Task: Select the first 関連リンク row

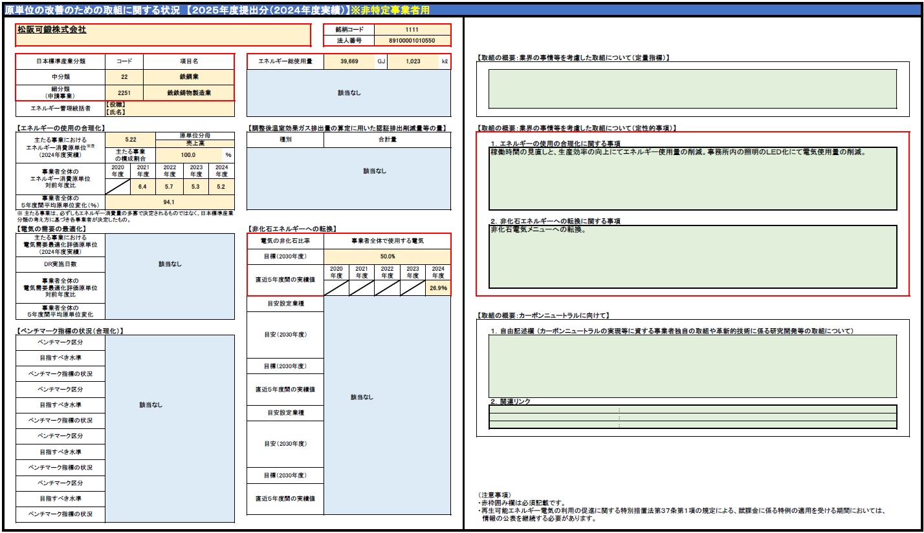Action: 692,409
